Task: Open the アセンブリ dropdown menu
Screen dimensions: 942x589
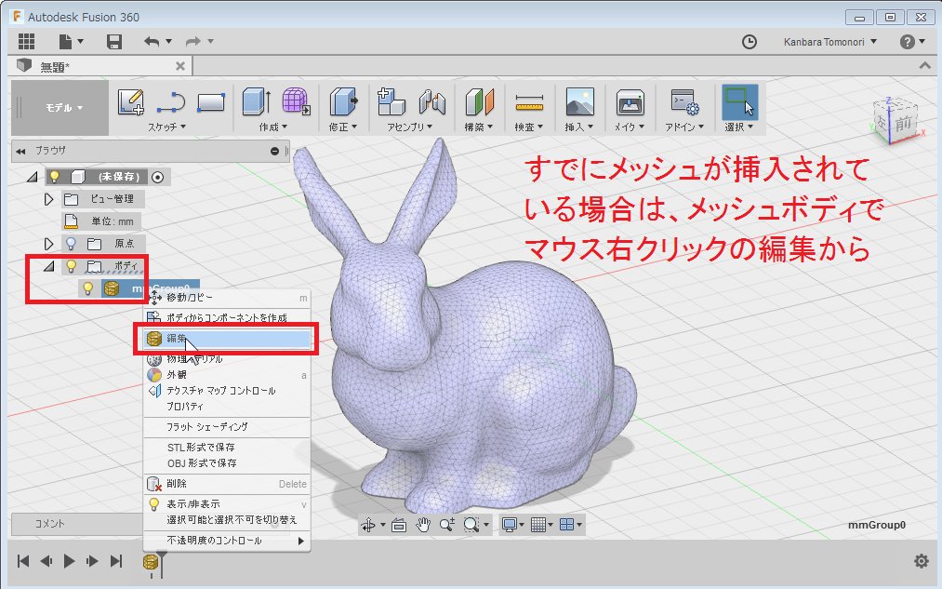Action: click(x=410, y=127)
